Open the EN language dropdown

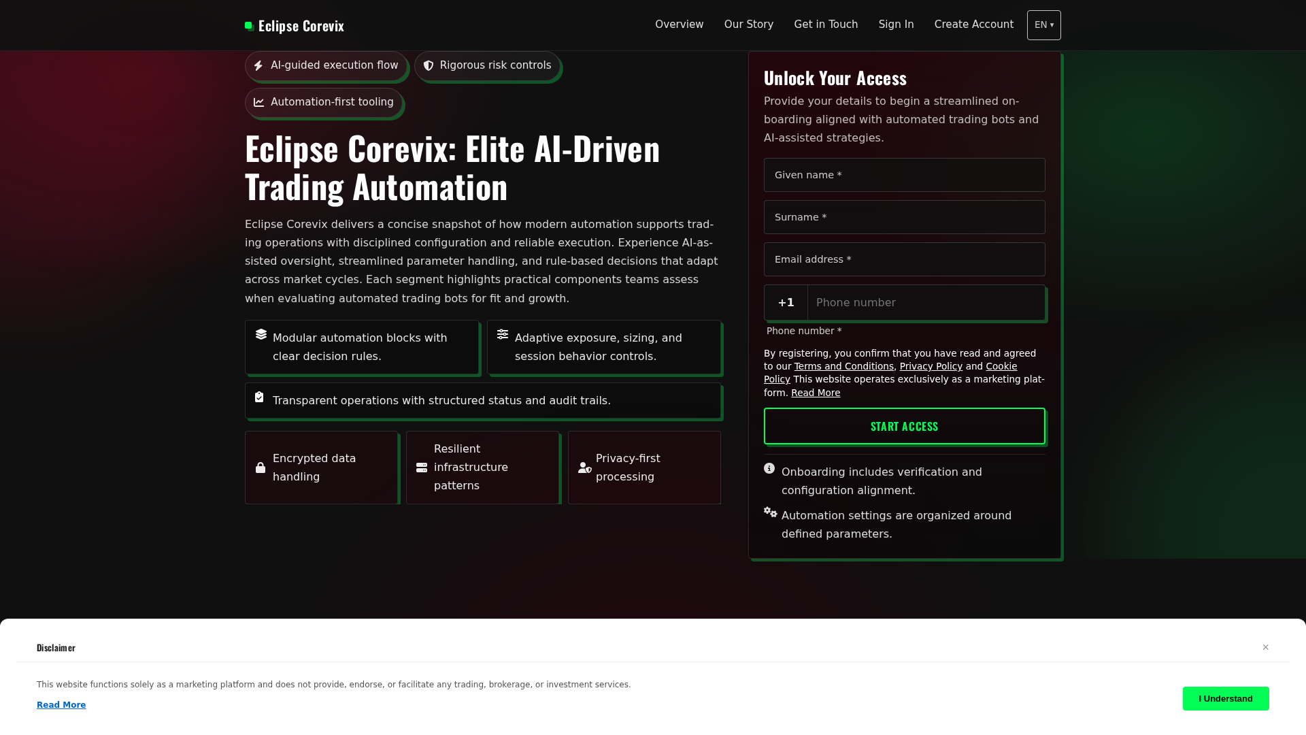(x=1044, y=25)
